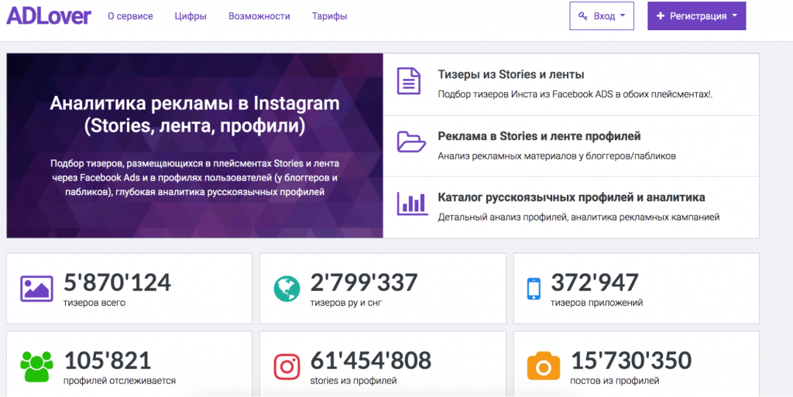Open the Возможности menu link
The width and height of the screenshot is (793, 397).
pos(259,16)
